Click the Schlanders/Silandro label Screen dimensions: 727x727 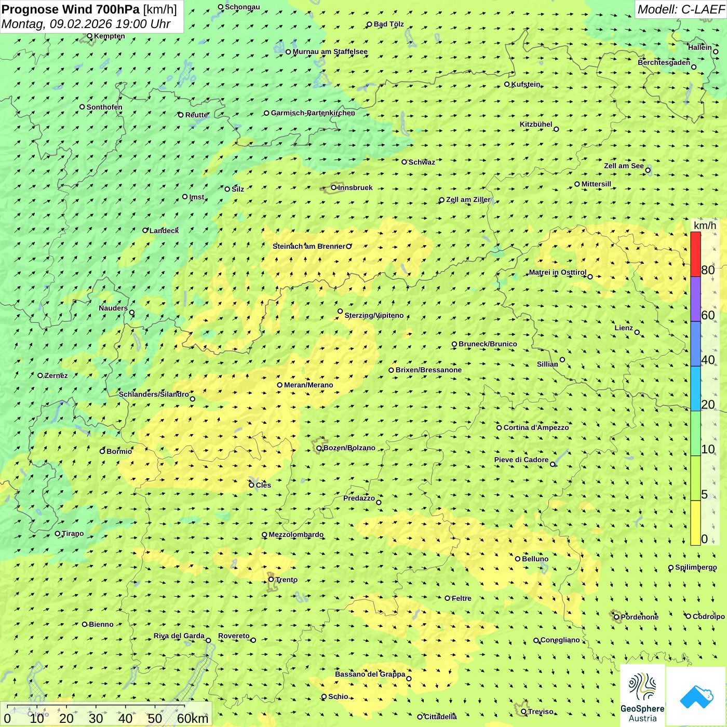tap(154, 394)
